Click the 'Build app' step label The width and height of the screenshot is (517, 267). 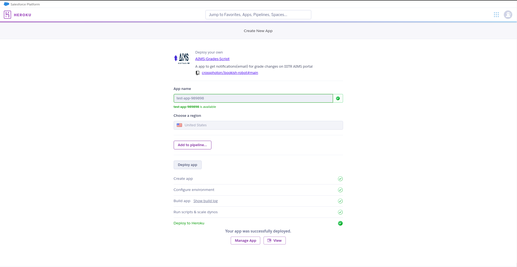click(x=182, y=201)
